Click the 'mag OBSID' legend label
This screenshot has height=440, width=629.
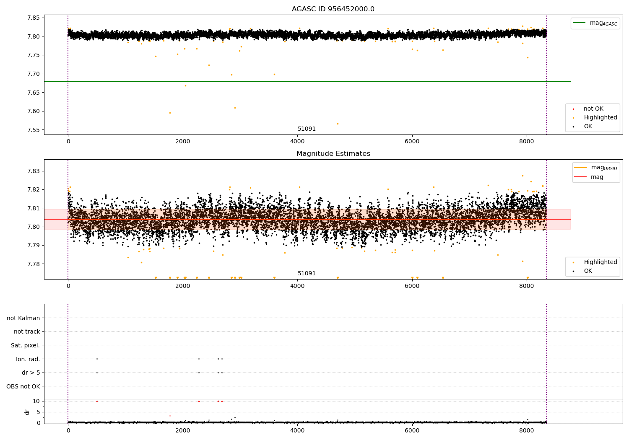604,168
